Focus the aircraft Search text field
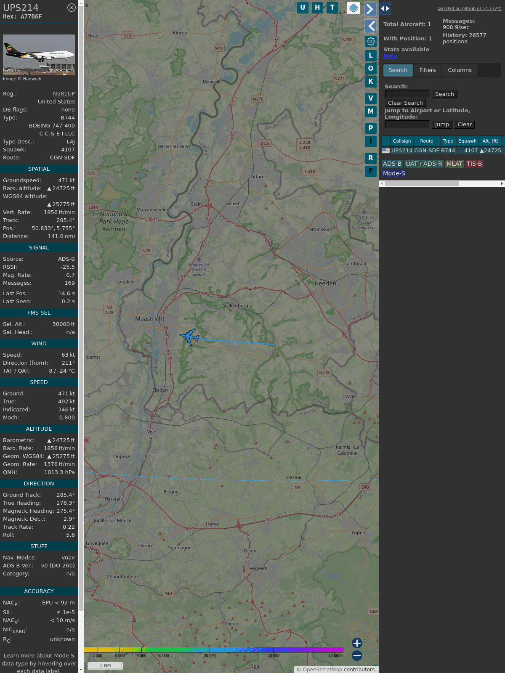This screenshot has width=505, height=673. [x=407, y=94]
